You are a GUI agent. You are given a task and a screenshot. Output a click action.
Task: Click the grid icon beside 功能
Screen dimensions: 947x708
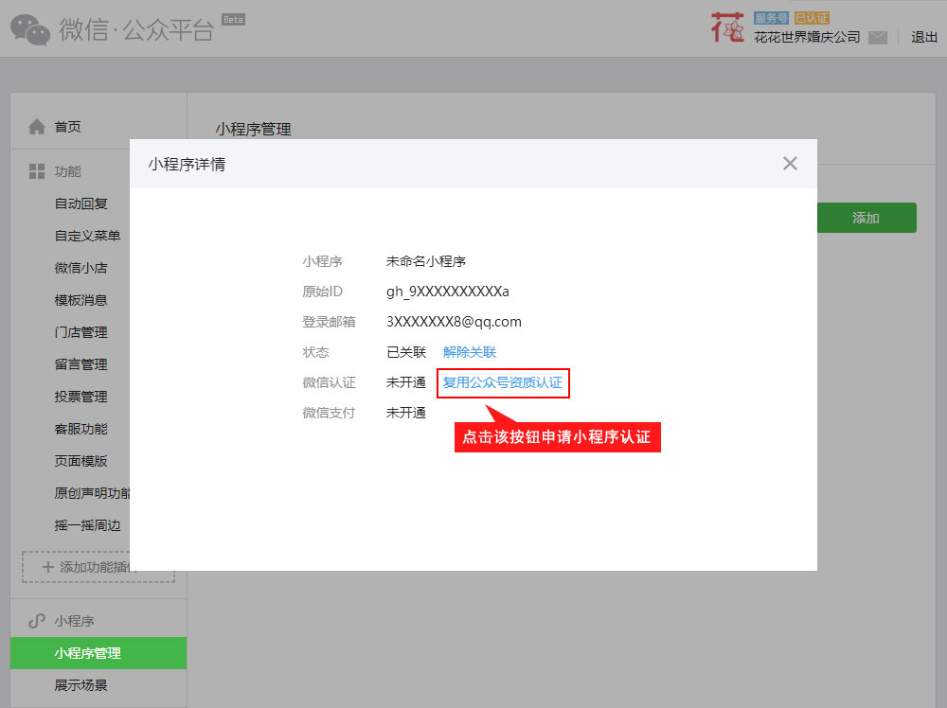tap(37, 171)
